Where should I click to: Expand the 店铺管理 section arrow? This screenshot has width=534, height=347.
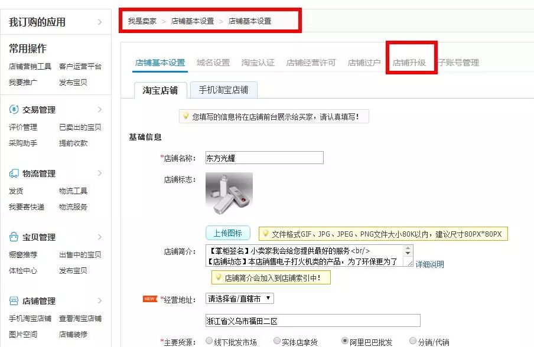[100, 301]
